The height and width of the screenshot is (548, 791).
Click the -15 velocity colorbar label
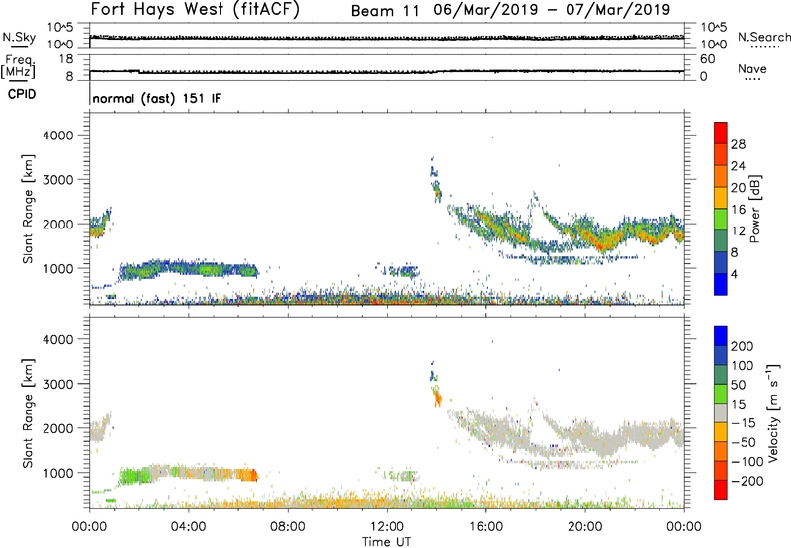point(744,423)
